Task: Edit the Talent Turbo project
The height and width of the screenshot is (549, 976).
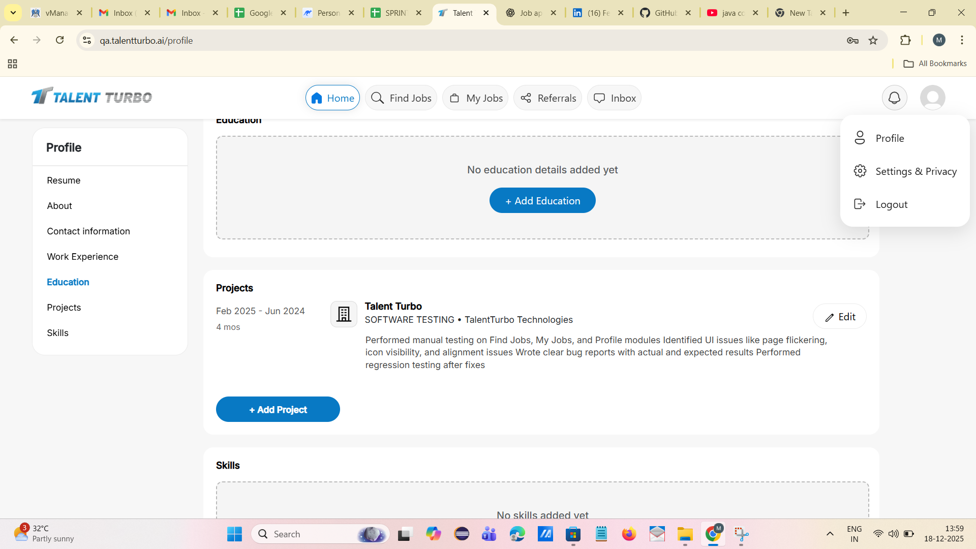Action: [x=840, y=317]
